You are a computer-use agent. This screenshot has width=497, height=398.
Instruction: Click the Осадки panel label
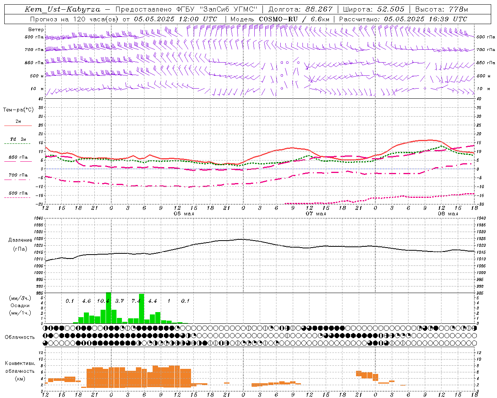point(20,305)
